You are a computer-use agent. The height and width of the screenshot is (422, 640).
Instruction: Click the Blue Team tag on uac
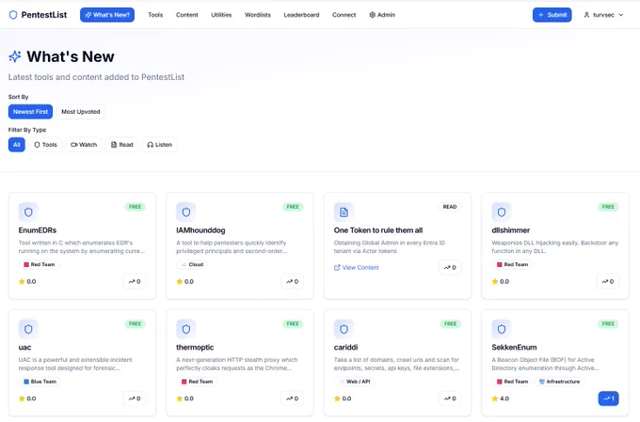(x=40, y=382)
